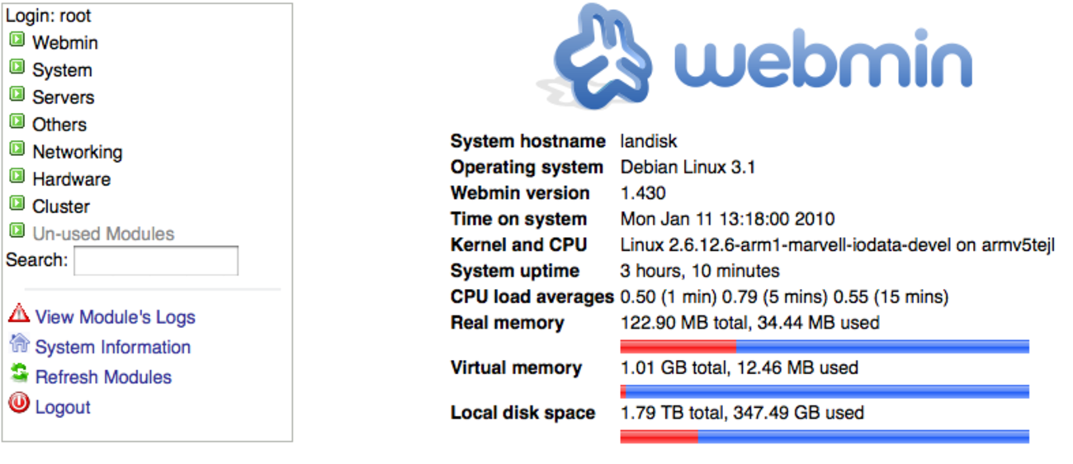
Task: Open the System Information link
Action: (112, 347)
